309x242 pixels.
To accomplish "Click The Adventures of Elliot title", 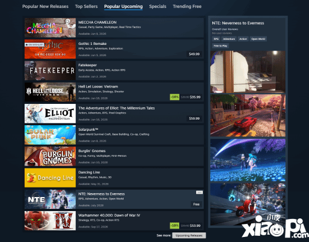I will (x=116, y=108).
